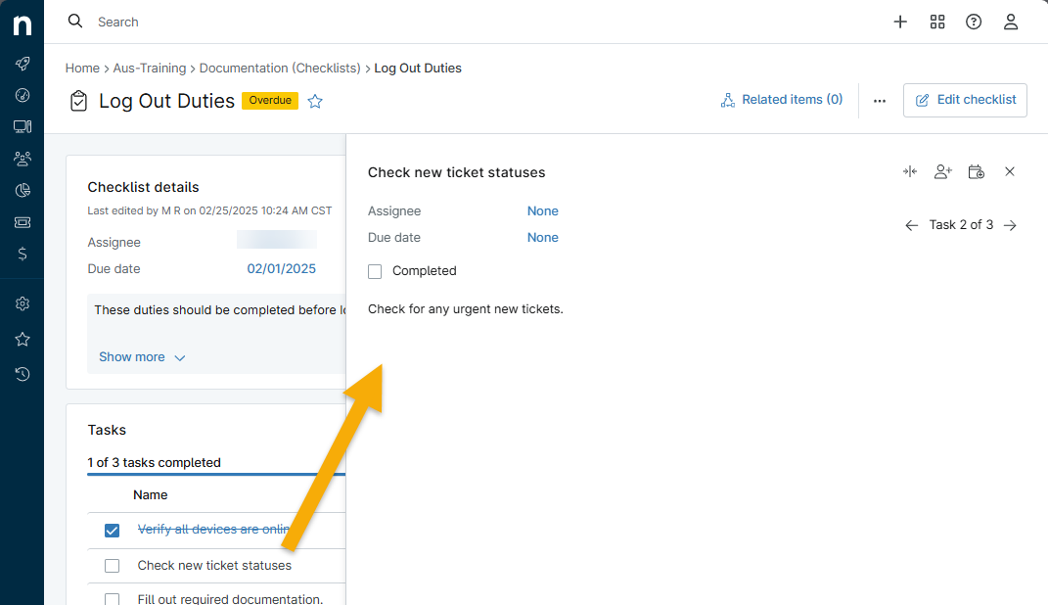The width and height of the screenshot is (1048, 605).
Task: Open Documentation (Checklists) breadcrumb link
Action: [x=280, y=69]
